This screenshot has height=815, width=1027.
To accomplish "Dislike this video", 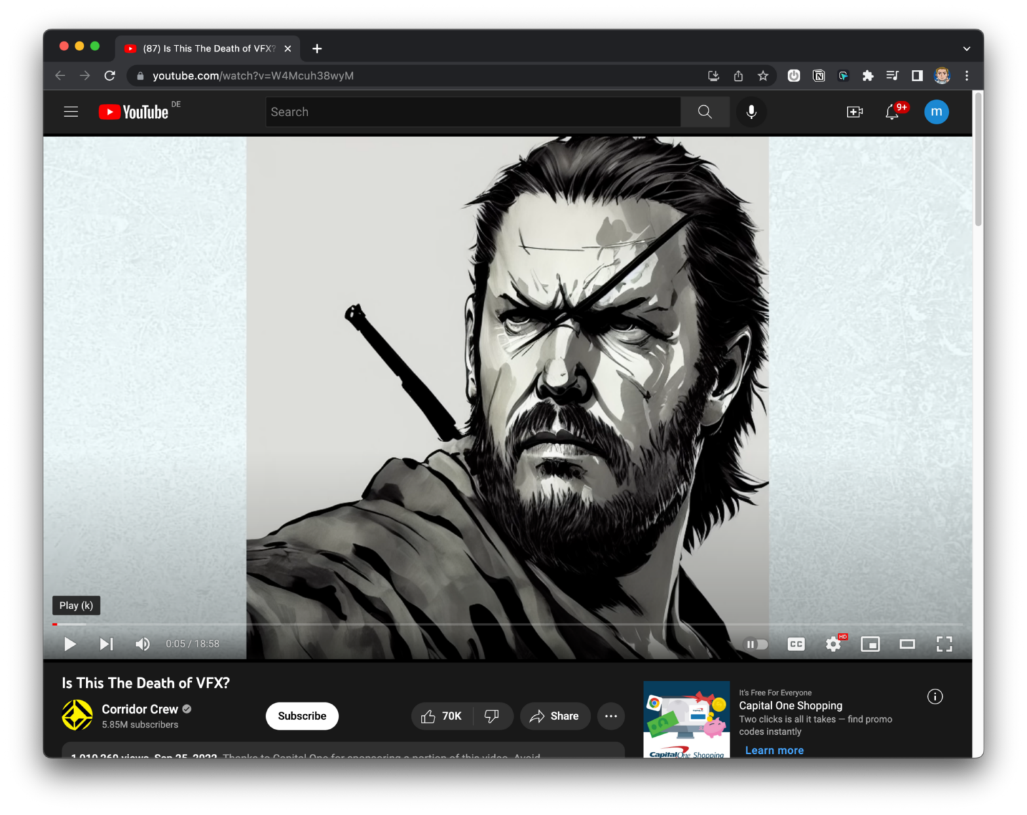I will tap(492, 717).
